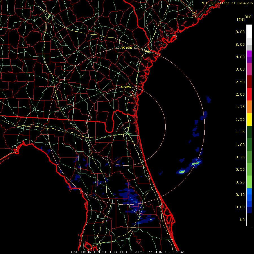Click the 100 NMI range ring label
Image resolution: width=254 pixels, height=254 pixels.
[126, 48]
